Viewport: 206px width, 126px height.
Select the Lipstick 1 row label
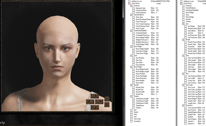191,121
